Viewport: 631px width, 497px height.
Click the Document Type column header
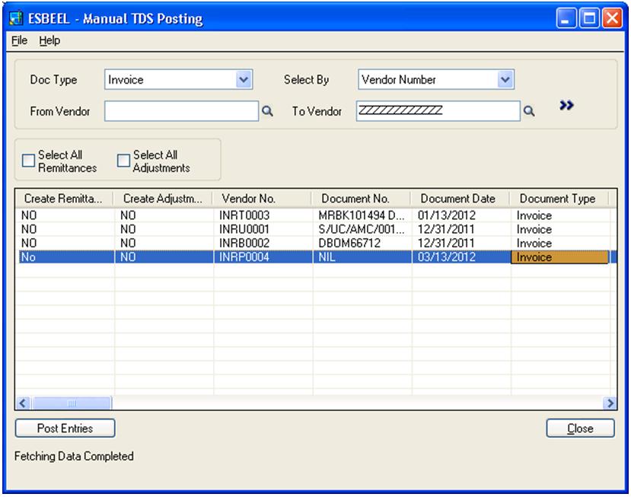559,199
